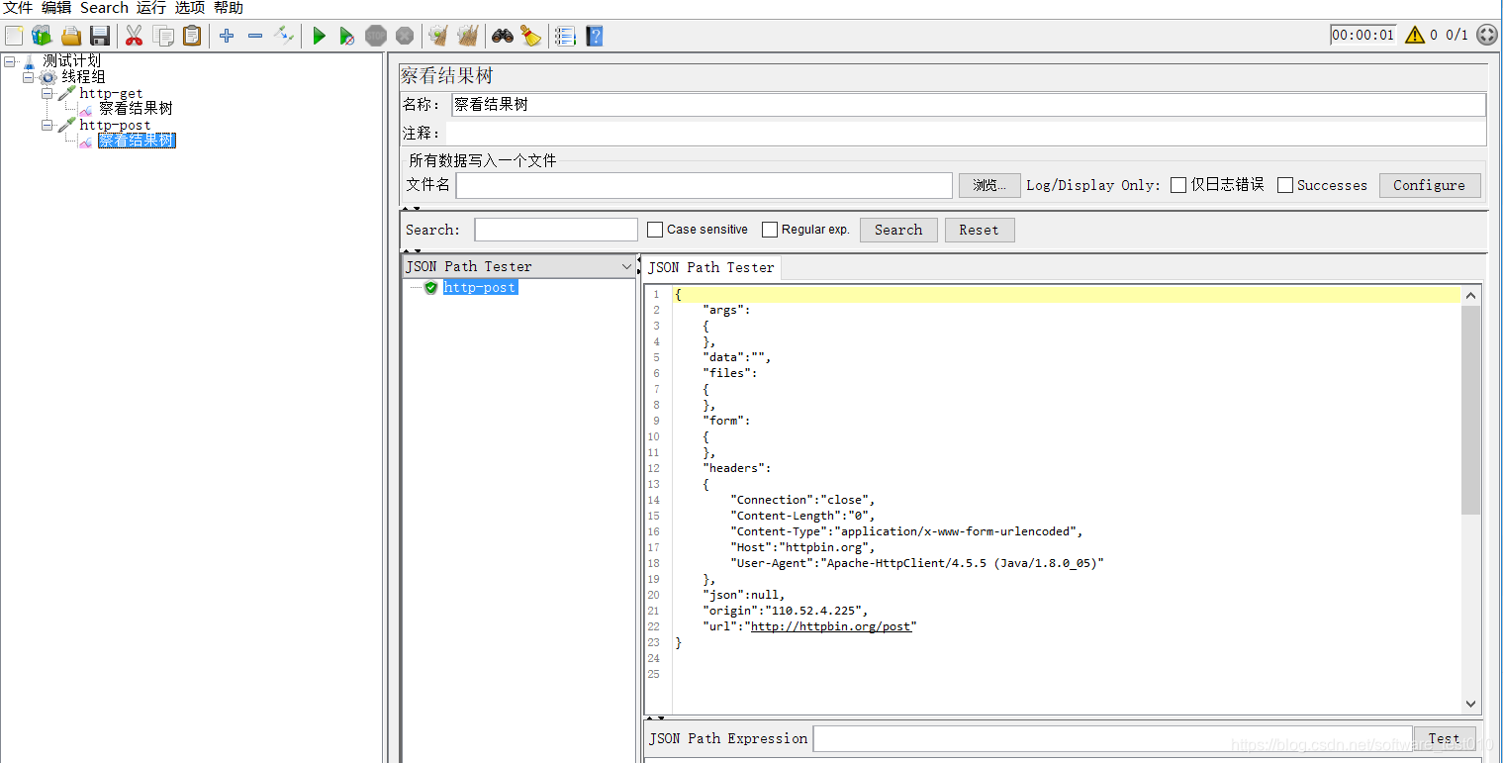Open the 编辑 menu
This screenshot has height=763, width=1503.
(56, 8)
